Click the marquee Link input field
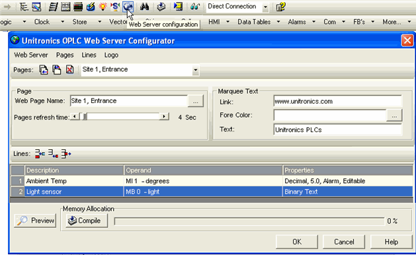The height and width of the screenshot is (255, 416). (338, 101)
